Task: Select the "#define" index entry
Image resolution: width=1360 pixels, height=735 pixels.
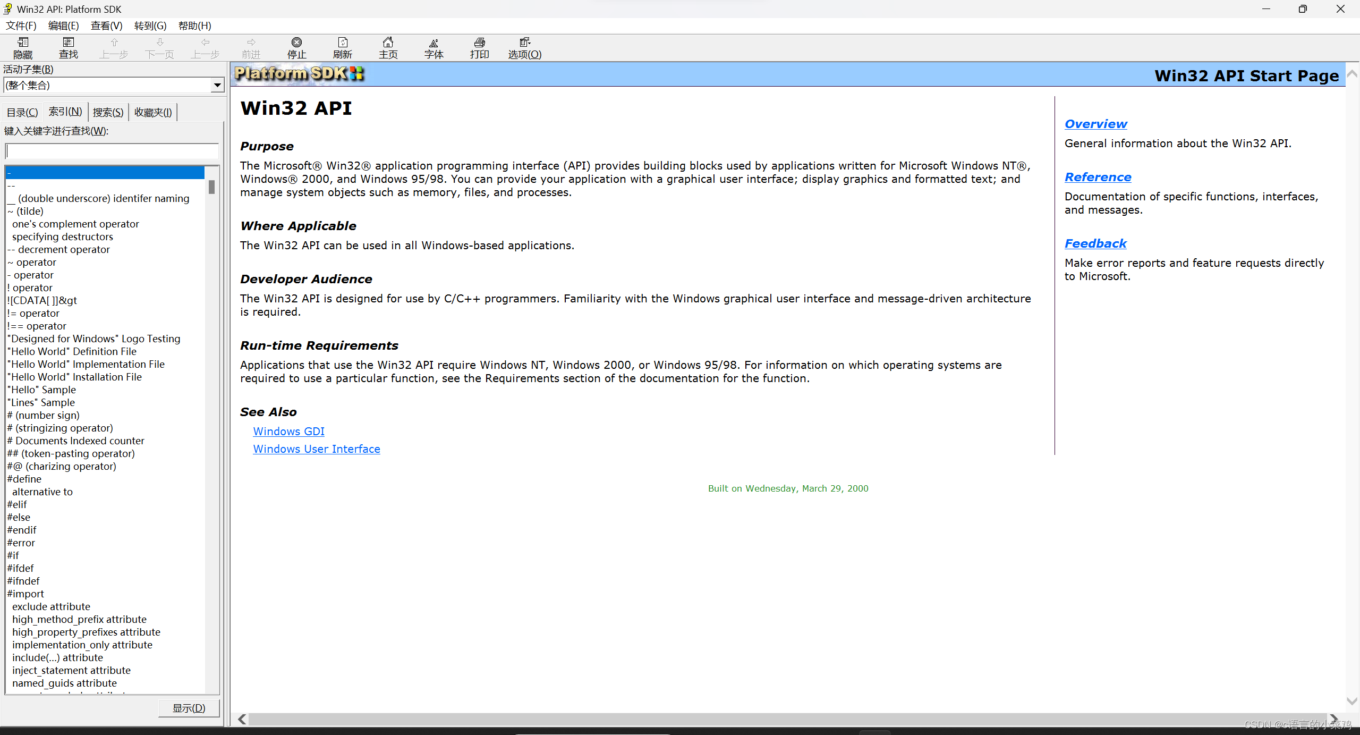Action: 24,479
